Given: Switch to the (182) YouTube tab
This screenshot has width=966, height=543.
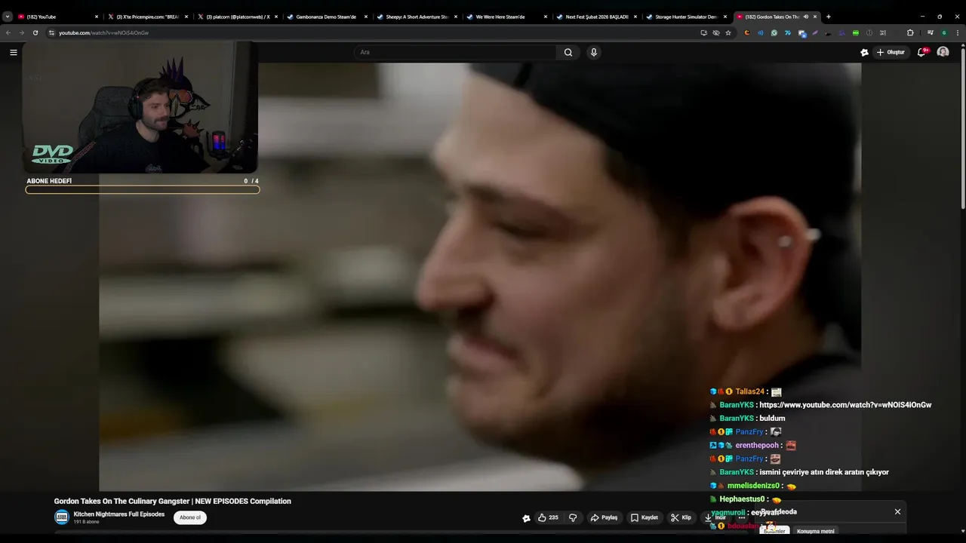Looking at the screenshot, I should coord(57,17).
